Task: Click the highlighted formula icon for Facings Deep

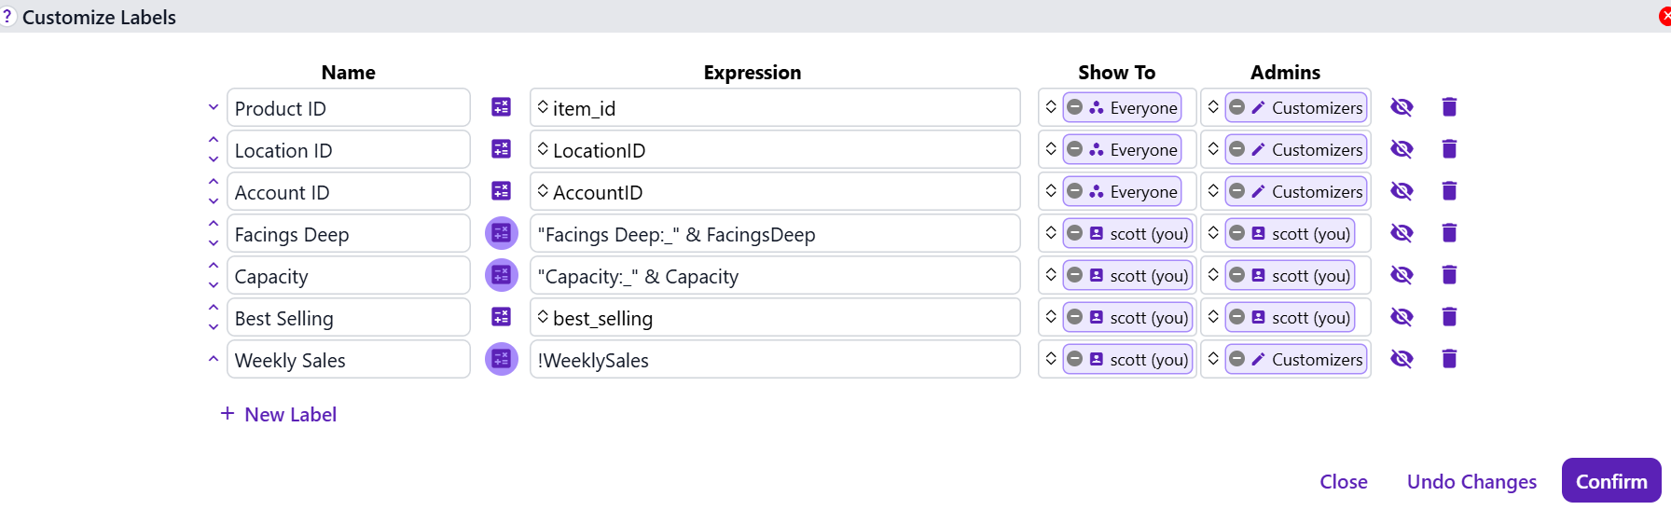Action: point(501,233)
